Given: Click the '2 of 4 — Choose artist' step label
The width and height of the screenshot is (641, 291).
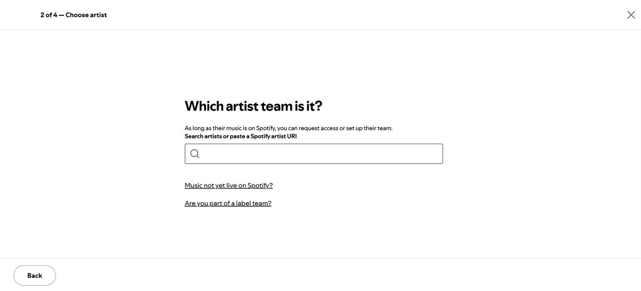Looking at the screenshot, I should tap(73, 15).
